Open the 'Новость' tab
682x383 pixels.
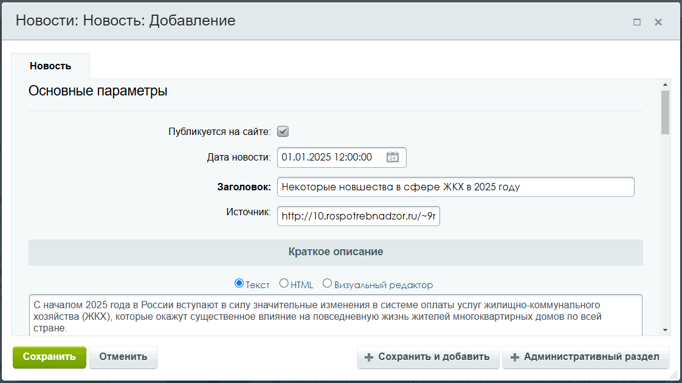pyautogui.click(x=50, y=66)
